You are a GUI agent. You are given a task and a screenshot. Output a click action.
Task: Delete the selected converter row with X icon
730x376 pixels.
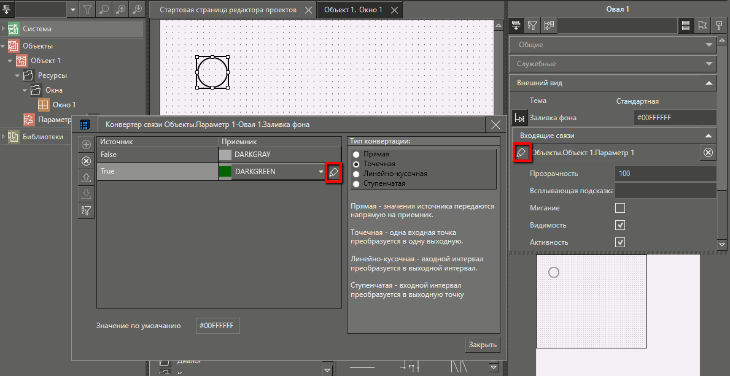point(87,161)
